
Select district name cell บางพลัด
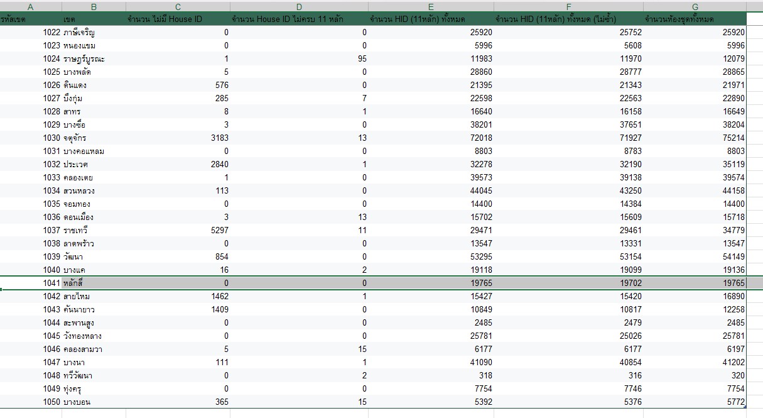pyautogui.click(x=94, y=72)
